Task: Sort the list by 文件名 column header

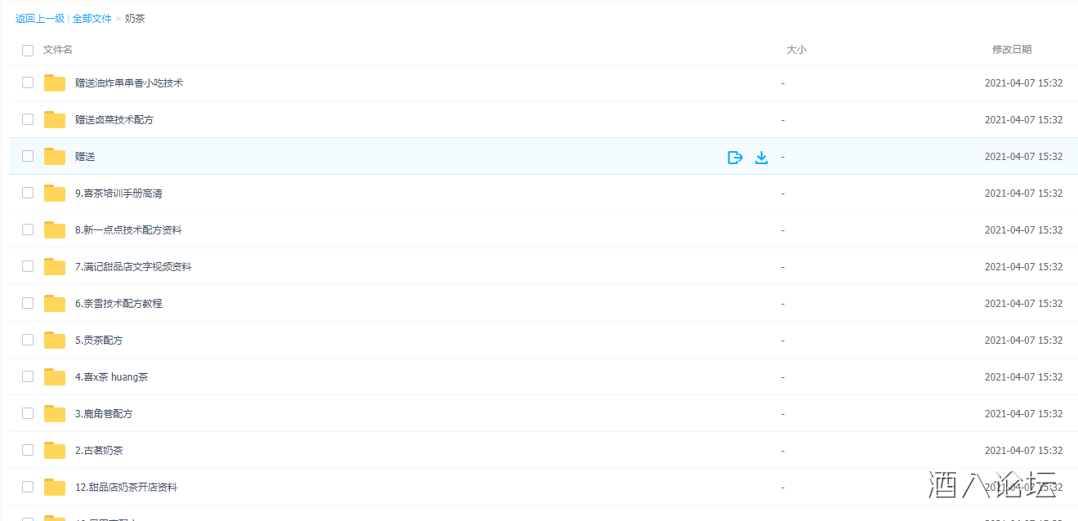Action: (58, 50)
